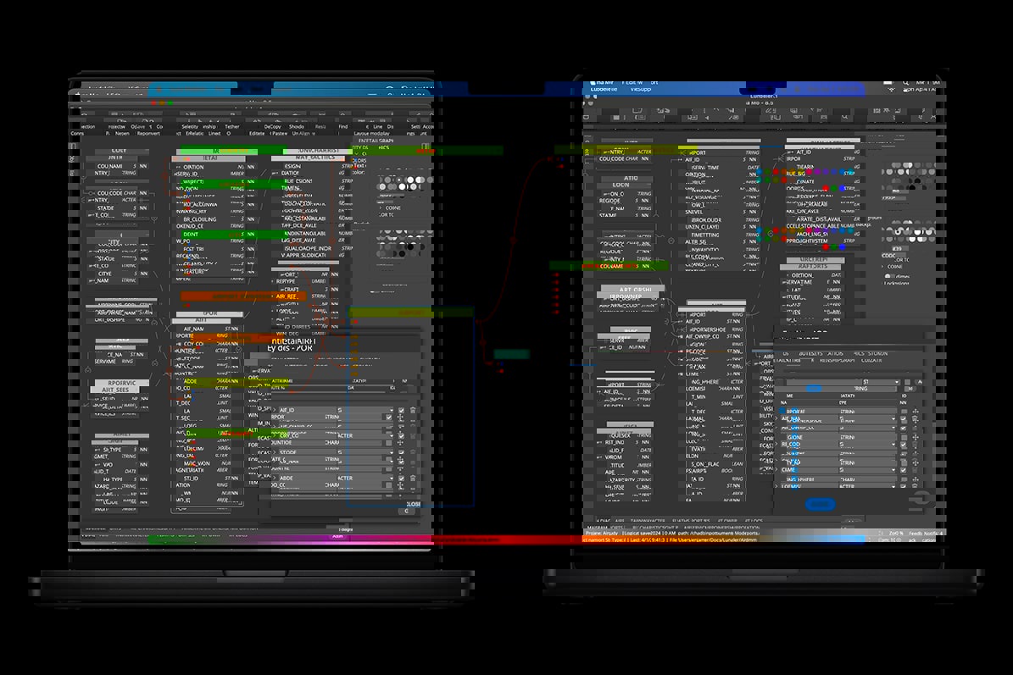Screen dimensions: 1013x675
Task: Toggle the NN checkbox for the AIRPORT column
Action: coord(904,411)
